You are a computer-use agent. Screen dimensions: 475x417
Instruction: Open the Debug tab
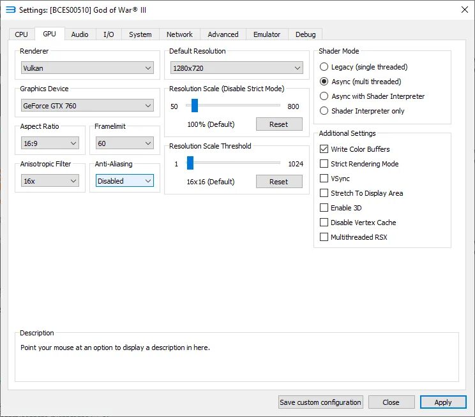click(305, 34)
